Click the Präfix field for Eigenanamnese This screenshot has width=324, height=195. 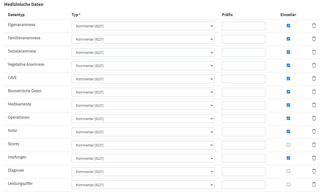(x=244, y=26)
